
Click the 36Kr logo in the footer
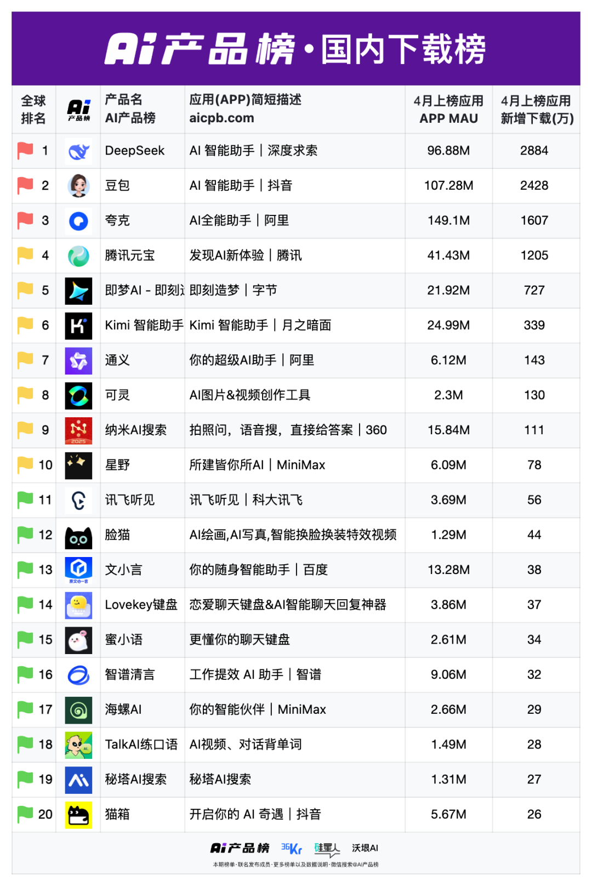tap(291, 849)
